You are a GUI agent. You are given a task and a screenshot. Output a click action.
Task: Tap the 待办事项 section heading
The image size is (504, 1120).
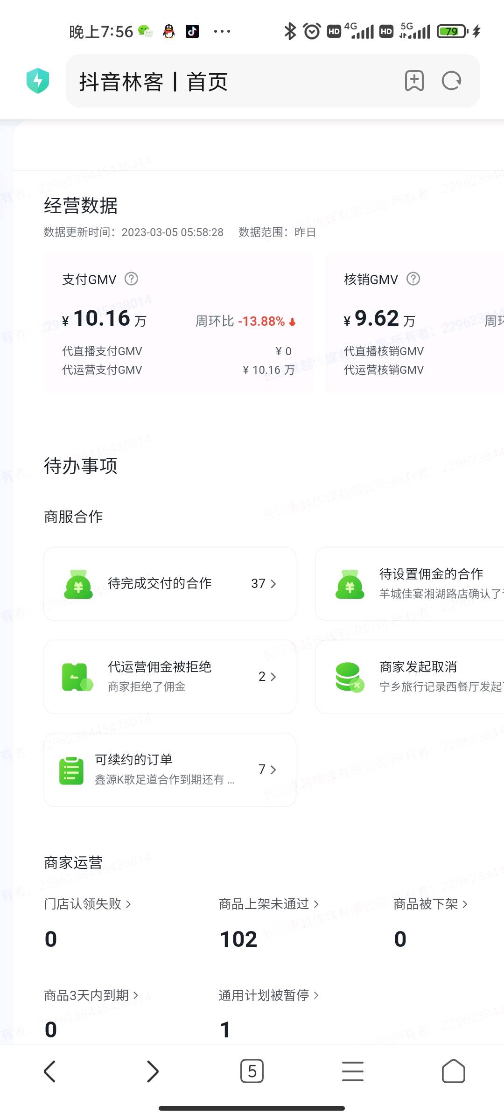81,466
